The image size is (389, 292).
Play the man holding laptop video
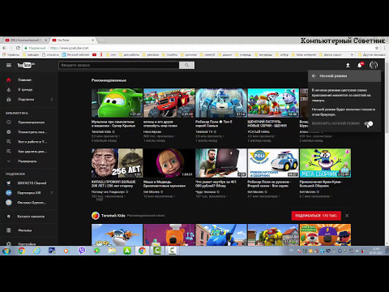221,163
